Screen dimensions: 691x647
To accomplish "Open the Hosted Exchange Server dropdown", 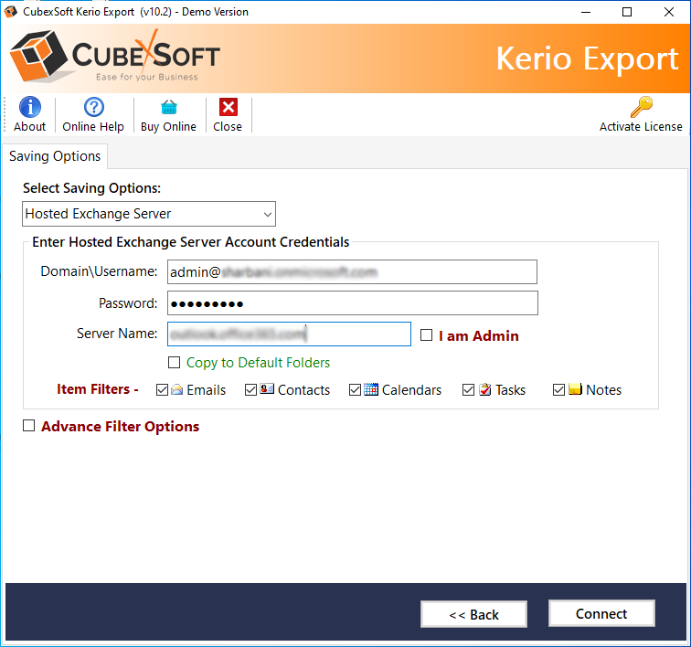I will point(149,214).
